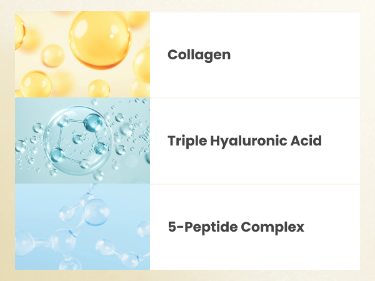Select the Collagen heading text
Screen dimensions: 375x281
199,55
